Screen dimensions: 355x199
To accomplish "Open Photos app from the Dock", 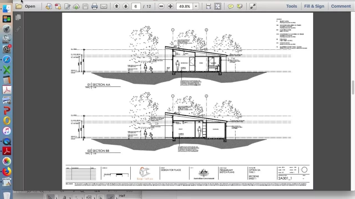I will [7, 161].
